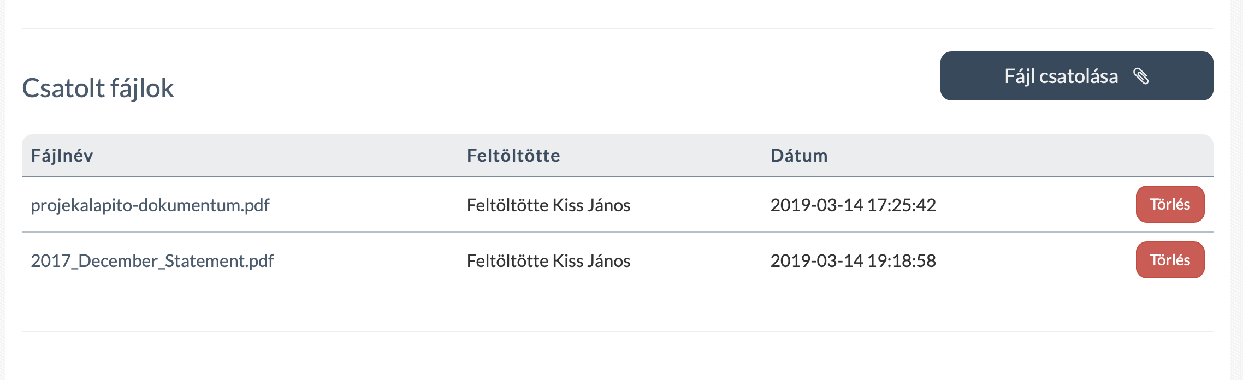Screen dimensions: 1243x380
Task: Click the divider line above Csatolt fájlok
Action: 601,25
